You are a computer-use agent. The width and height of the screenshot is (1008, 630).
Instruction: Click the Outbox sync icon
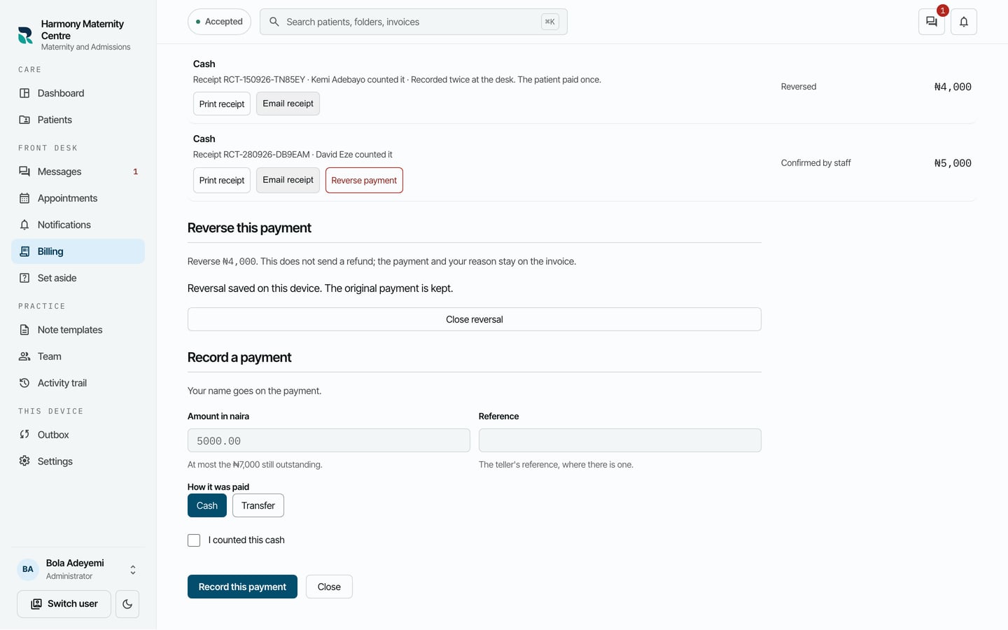click(24, 435)
